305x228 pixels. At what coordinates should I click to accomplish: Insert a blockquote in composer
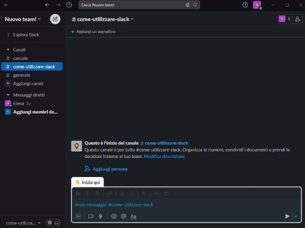(144, 193)
